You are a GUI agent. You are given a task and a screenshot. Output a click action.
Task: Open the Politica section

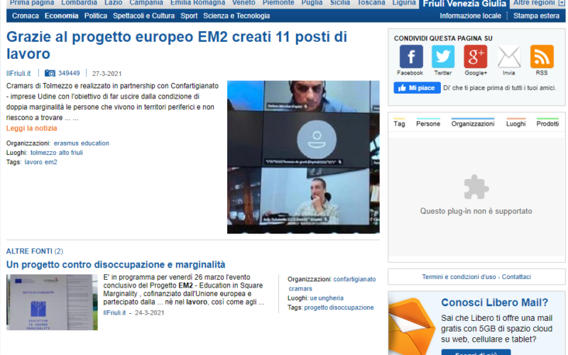tap(96, 16)
